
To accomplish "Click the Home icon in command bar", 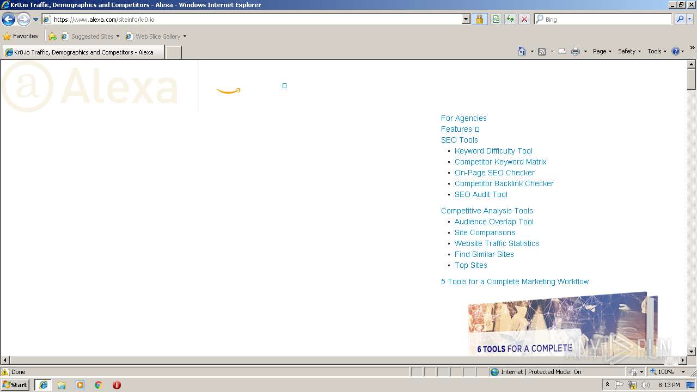I will pos(522,51).
